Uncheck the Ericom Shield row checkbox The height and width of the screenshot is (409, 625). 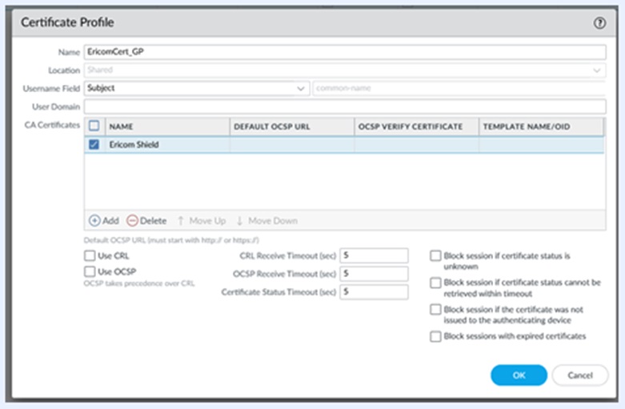pos(94,145)
